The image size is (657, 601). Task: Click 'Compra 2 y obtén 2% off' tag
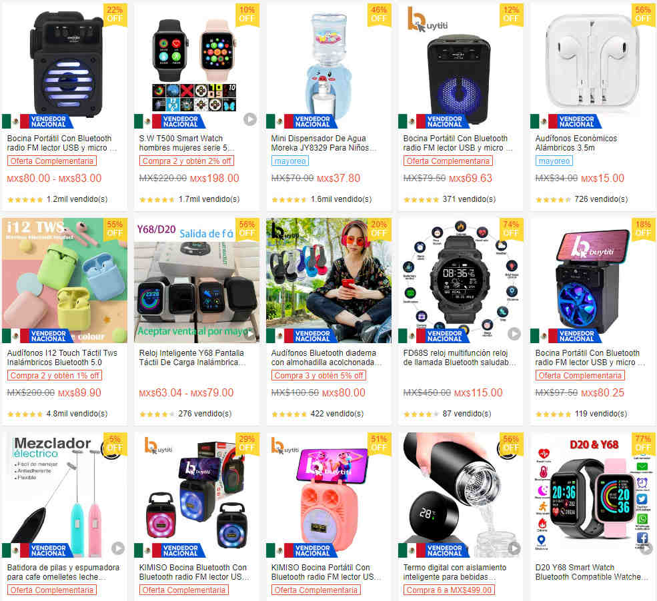(187, 161)
